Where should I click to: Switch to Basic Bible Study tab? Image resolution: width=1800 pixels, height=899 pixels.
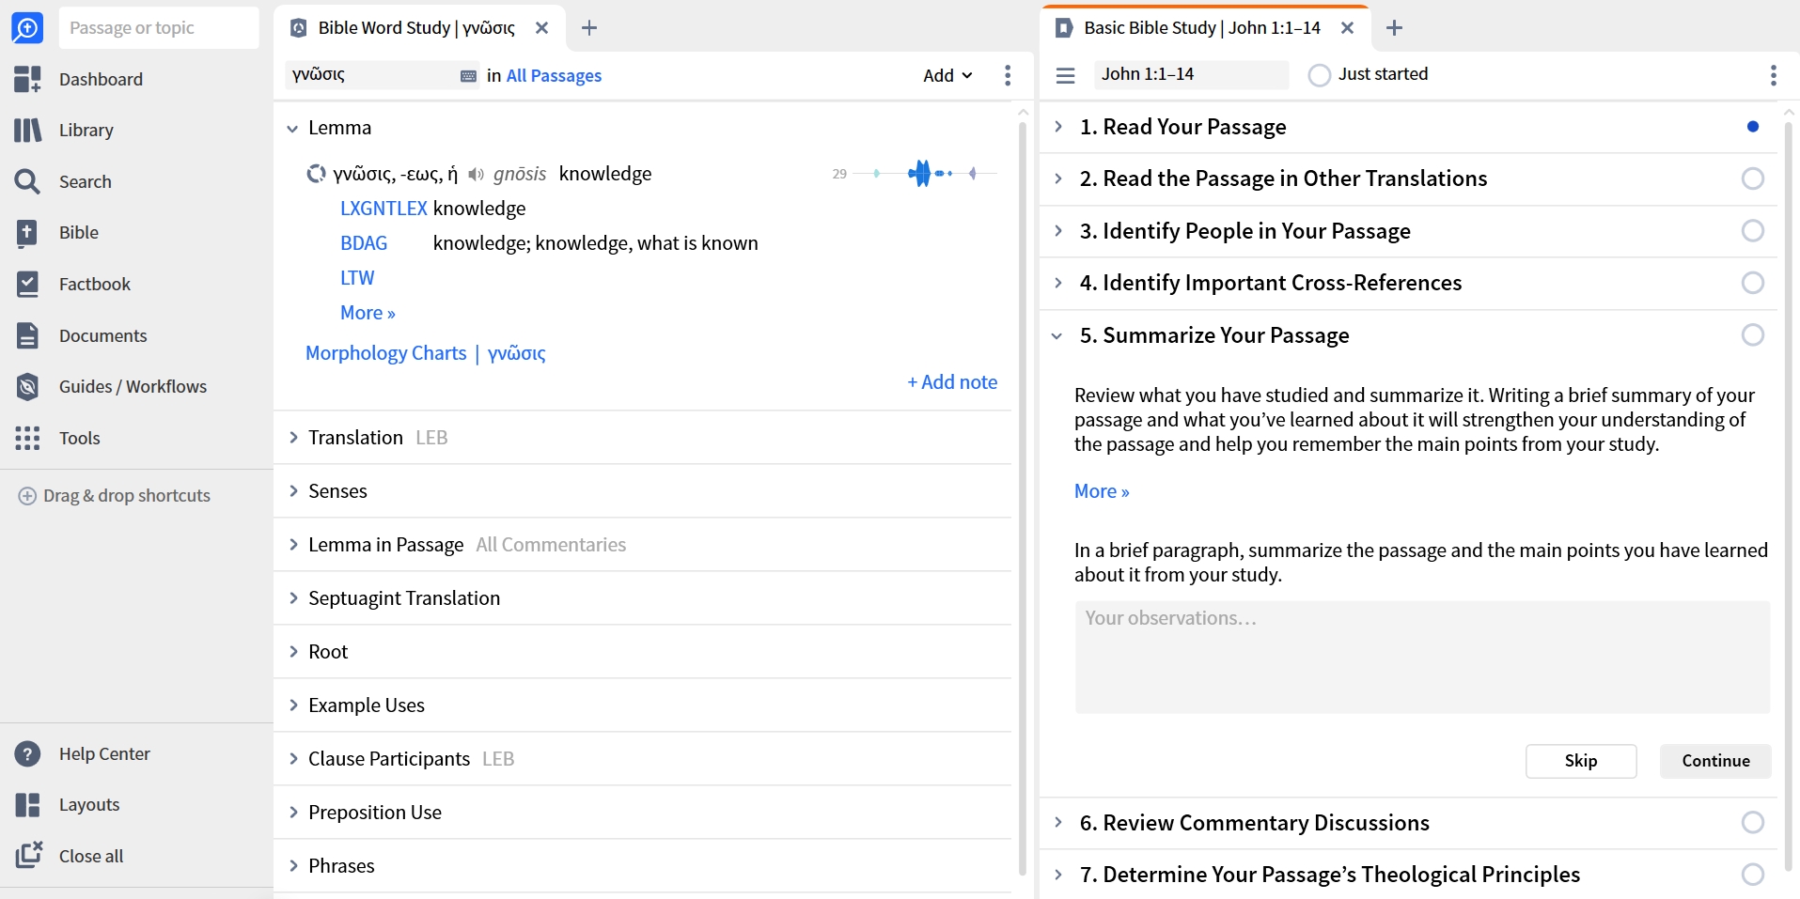click(x=1201, y=28)
